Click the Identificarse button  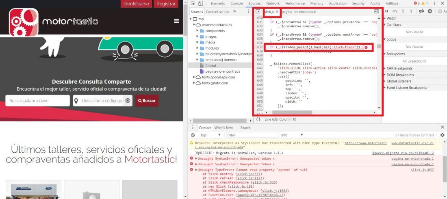pos(136,4)
